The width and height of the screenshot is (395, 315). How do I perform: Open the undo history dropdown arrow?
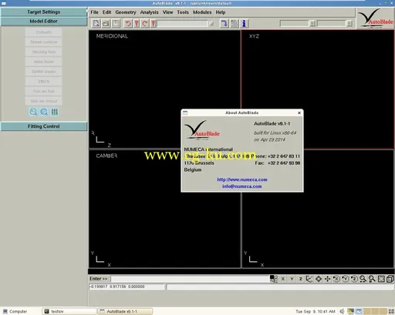tap(137, 23)
